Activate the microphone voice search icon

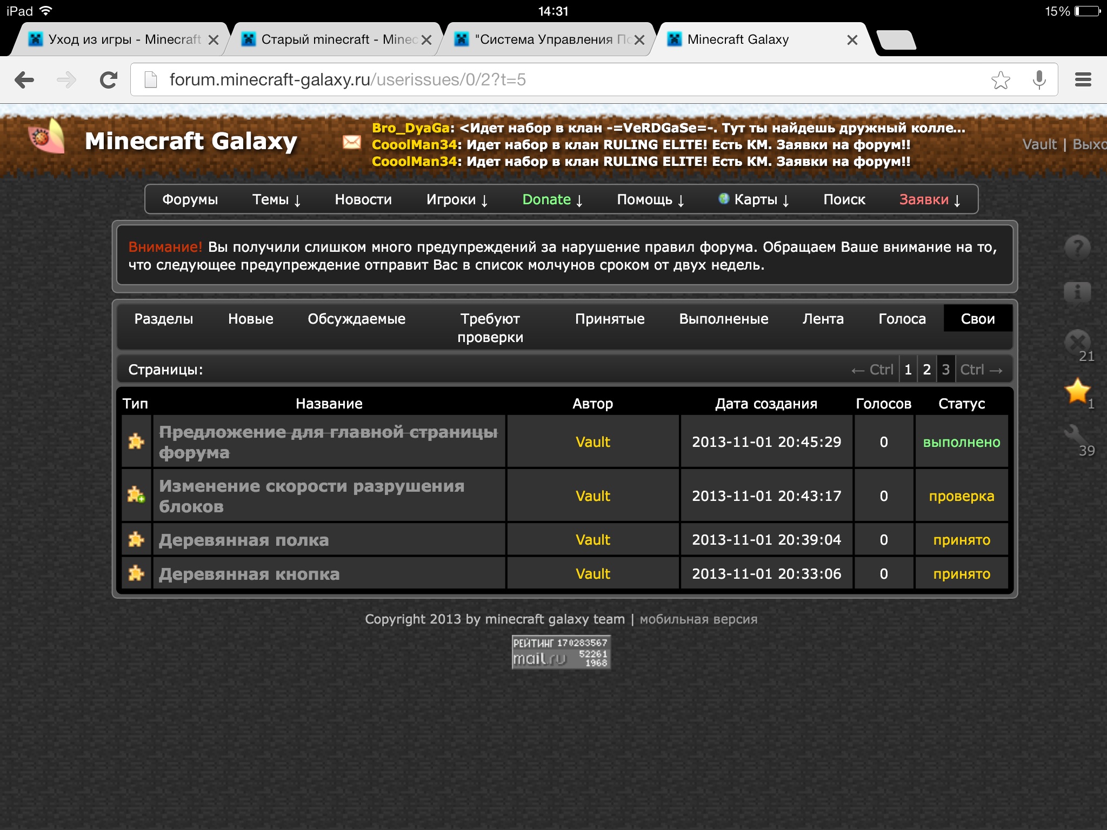[x=1038, y=80]
